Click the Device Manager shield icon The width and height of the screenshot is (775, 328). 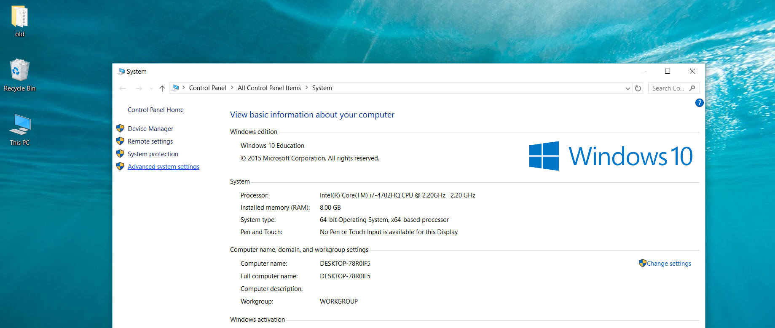[120, 128]
